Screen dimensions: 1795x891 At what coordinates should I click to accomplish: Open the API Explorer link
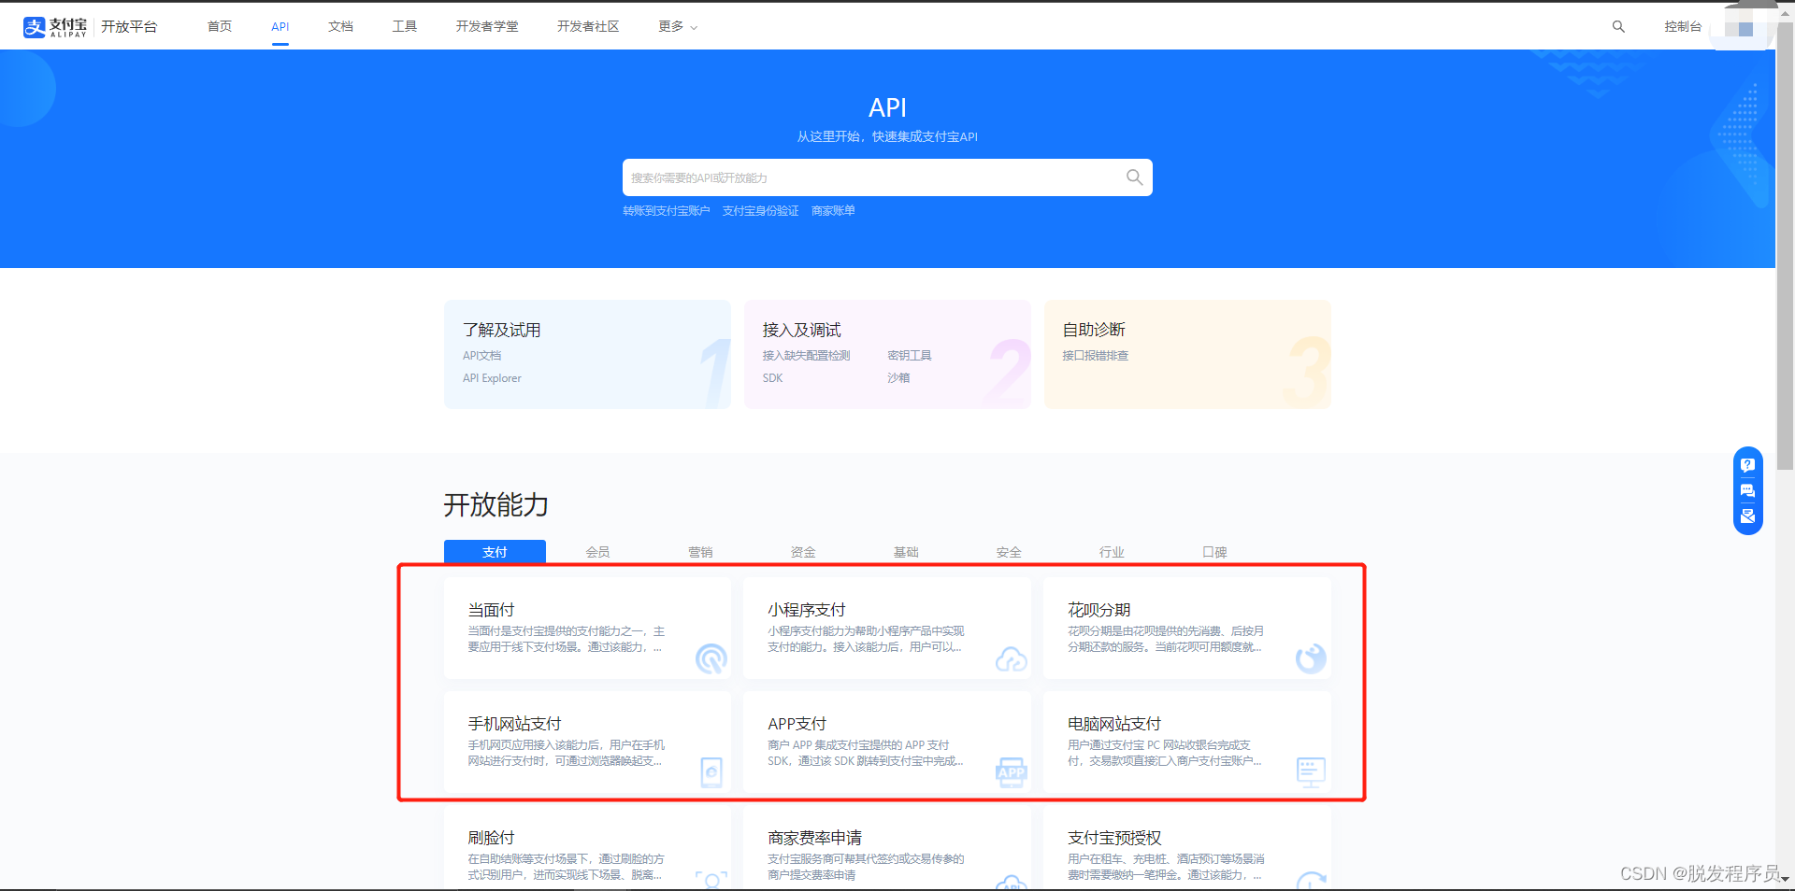click(492, 378)
